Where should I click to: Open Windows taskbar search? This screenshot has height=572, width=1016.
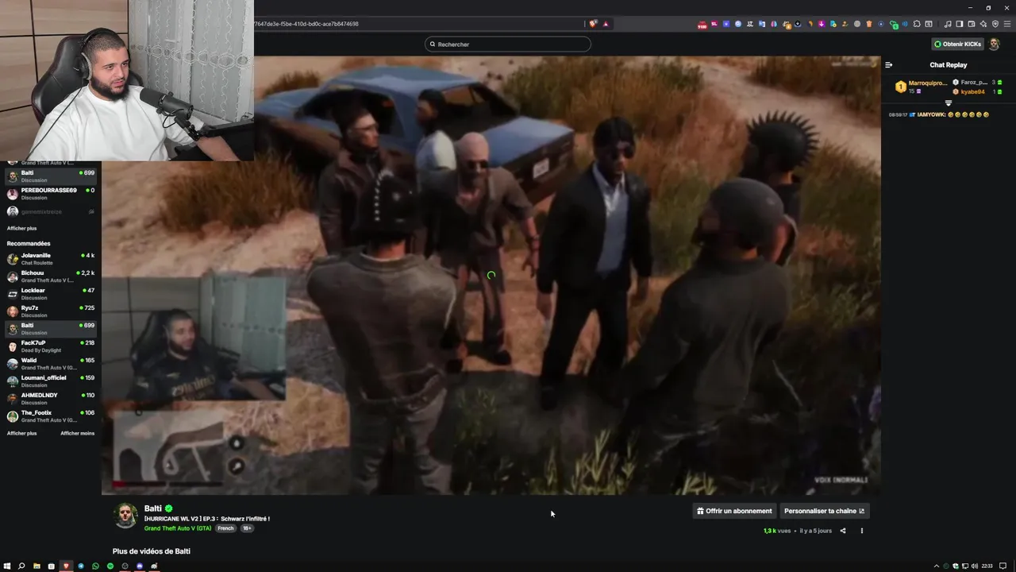[x=21, y=566]
